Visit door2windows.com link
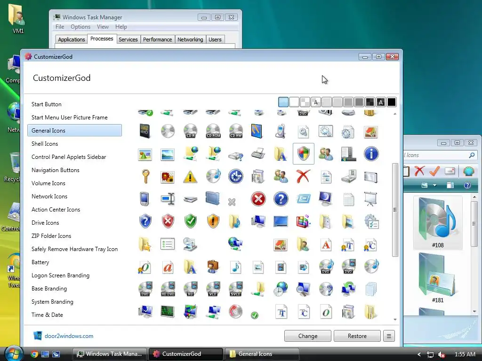482x361 pixels. coord(69,336)
